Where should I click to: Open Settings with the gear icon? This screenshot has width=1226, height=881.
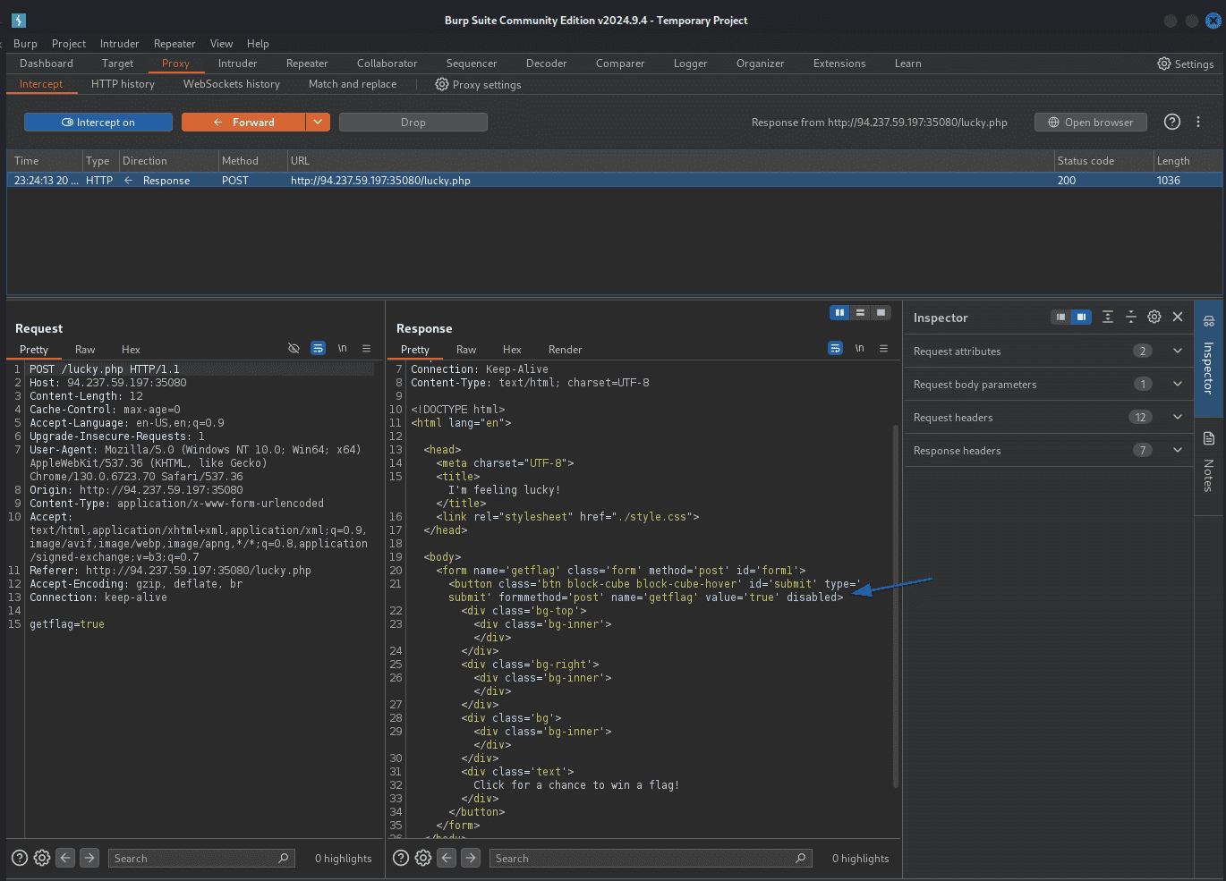(x=1163, y=64)
